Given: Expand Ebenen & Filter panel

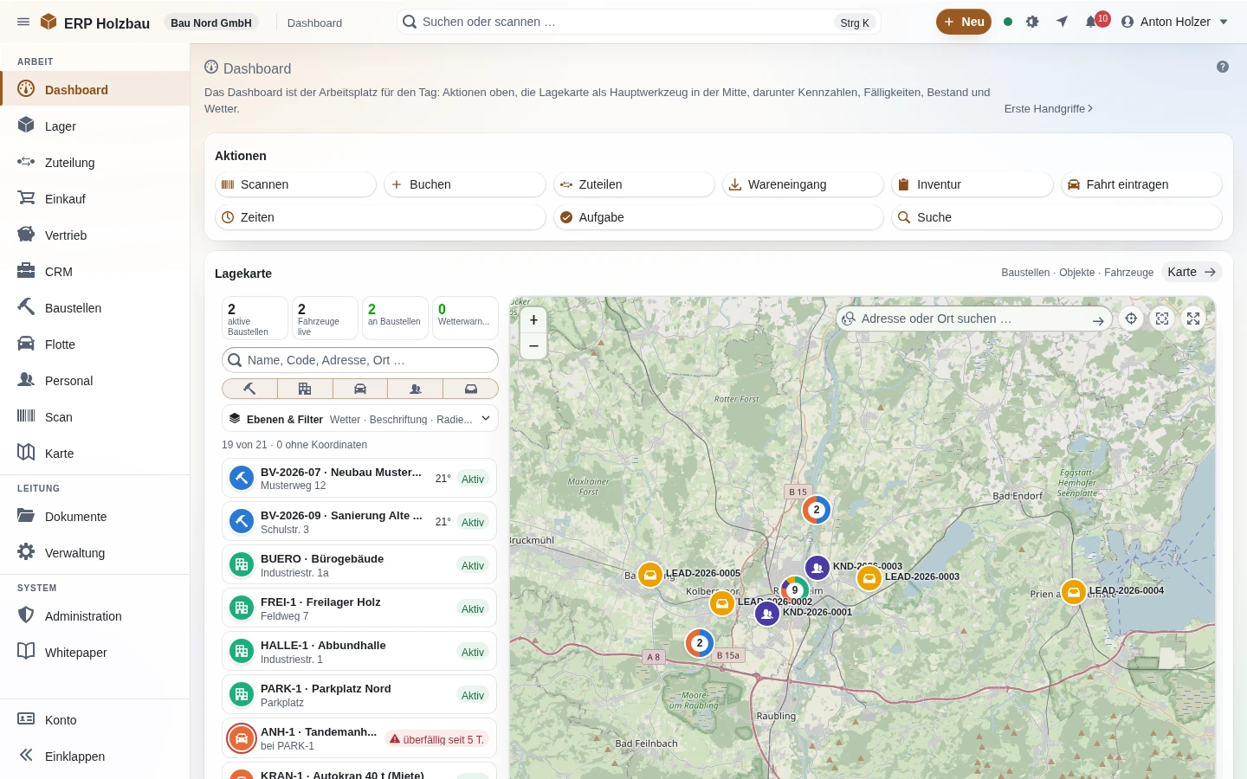Looking at the screenshot, I should (x=360, y=419).
